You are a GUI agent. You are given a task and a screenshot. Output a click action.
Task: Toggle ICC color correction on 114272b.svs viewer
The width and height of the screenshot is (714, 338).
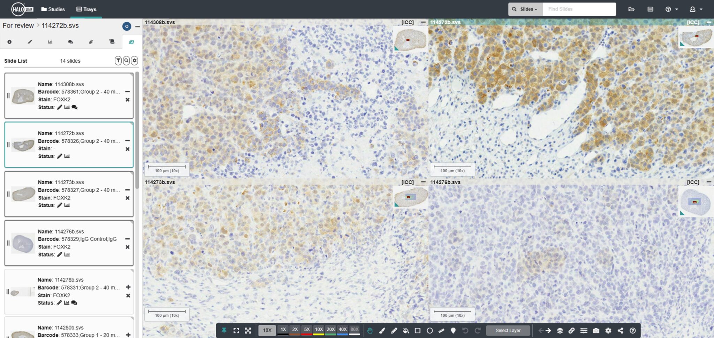pyautogui.click(x=694, y=22)
